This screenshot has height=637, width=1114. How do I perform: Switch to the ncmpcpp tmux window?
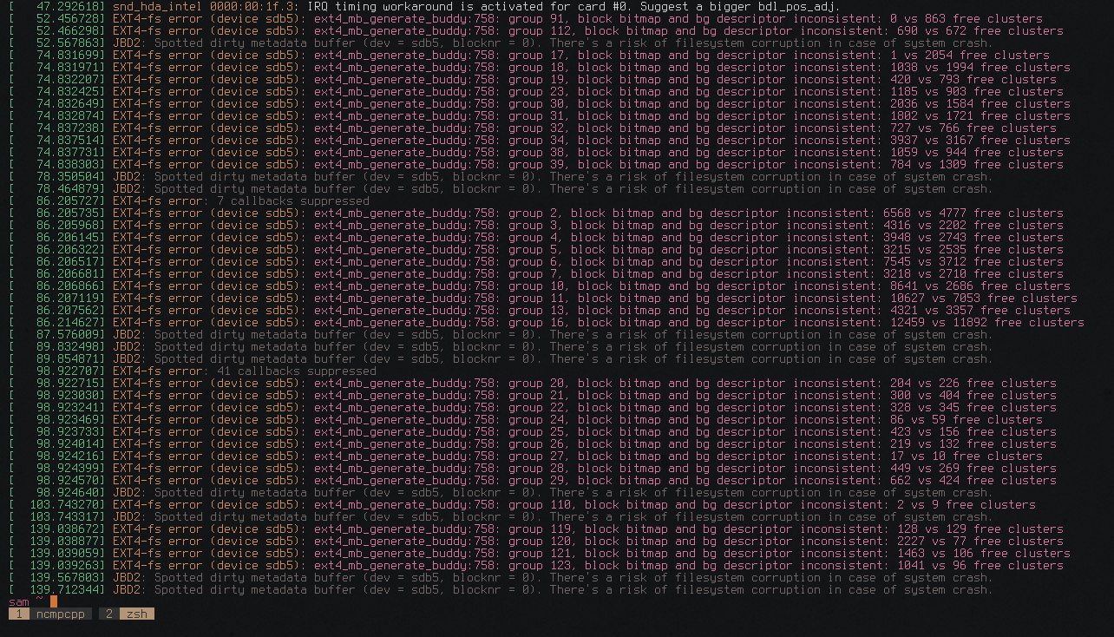coord(62,614)
